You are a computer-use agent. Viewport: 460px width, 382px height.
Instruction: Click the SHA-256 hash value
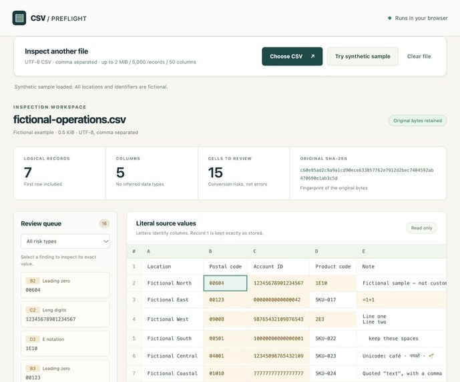pyautogui.click(x=367, y=174)
